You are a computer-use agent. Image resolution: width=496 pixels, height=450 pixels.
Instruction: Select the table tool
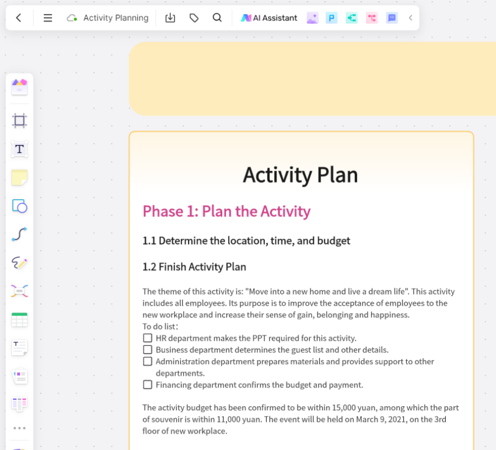(x=20, y=320)
